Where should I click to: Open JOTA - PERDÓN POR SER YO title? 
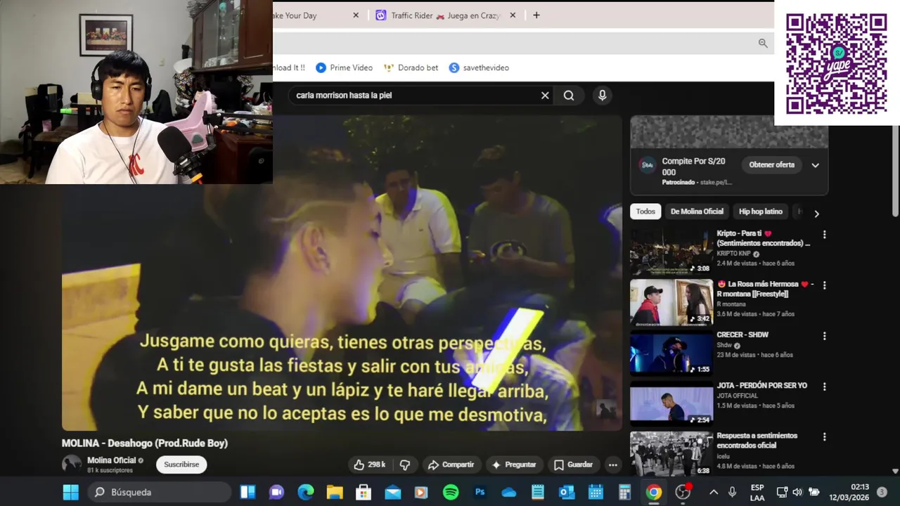tap(761, 386)
